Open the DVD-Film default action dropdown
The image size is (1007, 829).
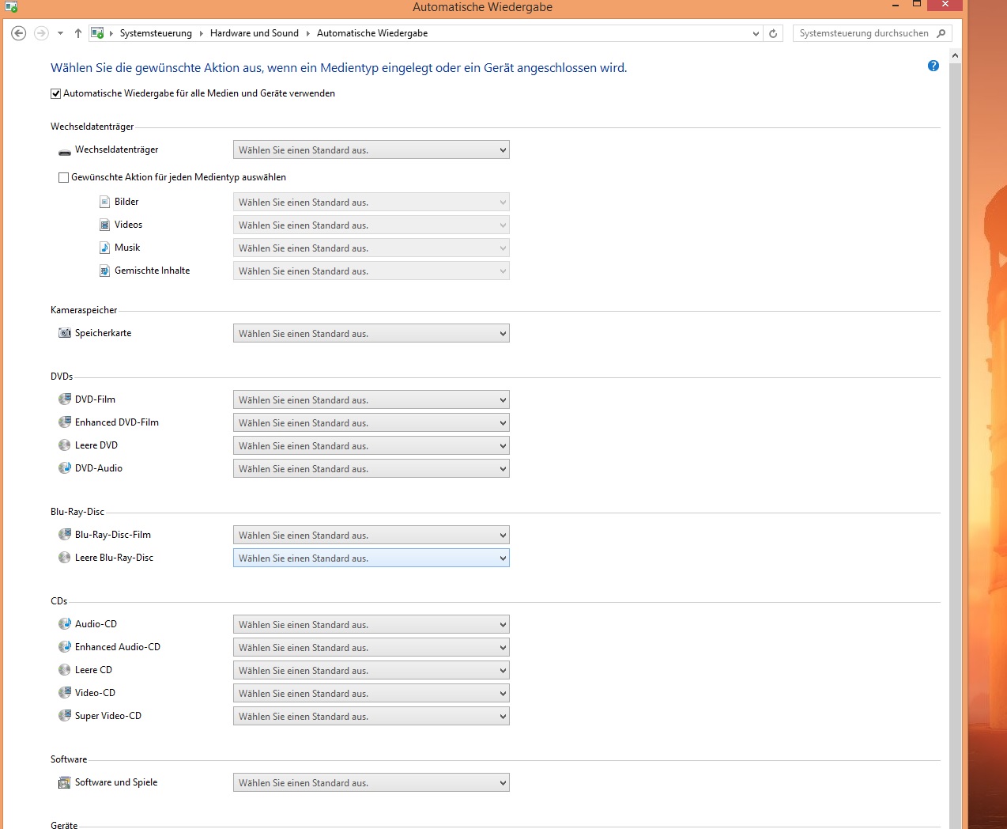click(x=371, y=399)
